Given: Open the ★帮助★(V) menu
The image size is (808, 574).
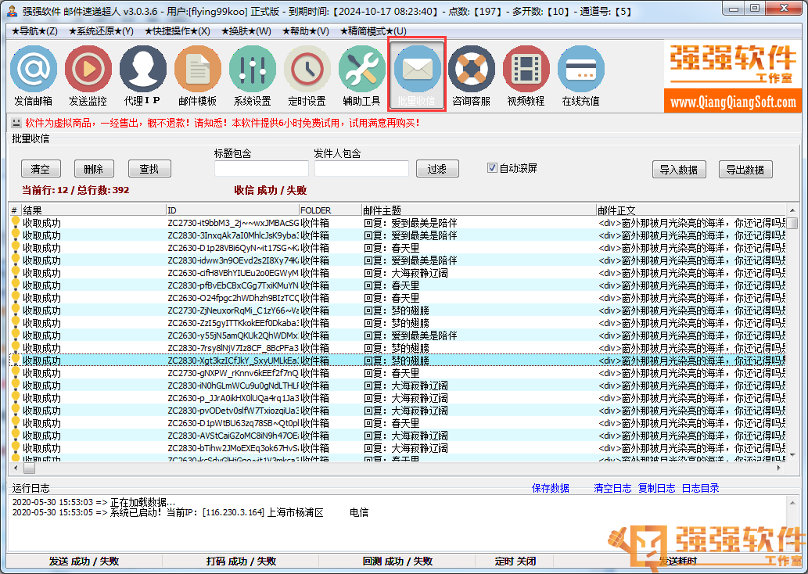Looking at the screenshot, I should [x=306, y=31].
